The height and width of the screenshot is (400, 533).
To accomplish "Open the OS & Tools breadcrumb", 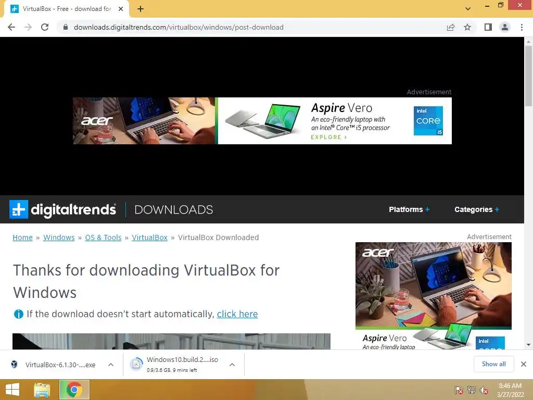I will point(103,238).
